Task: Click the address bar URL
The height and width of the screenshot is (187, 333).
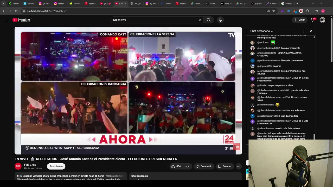Action: click(46, 11)
